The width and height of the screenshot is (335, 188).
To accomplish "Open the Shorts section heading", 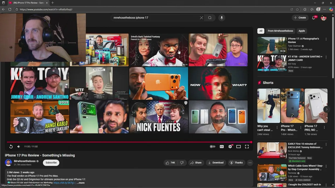I will click(268, 83).
